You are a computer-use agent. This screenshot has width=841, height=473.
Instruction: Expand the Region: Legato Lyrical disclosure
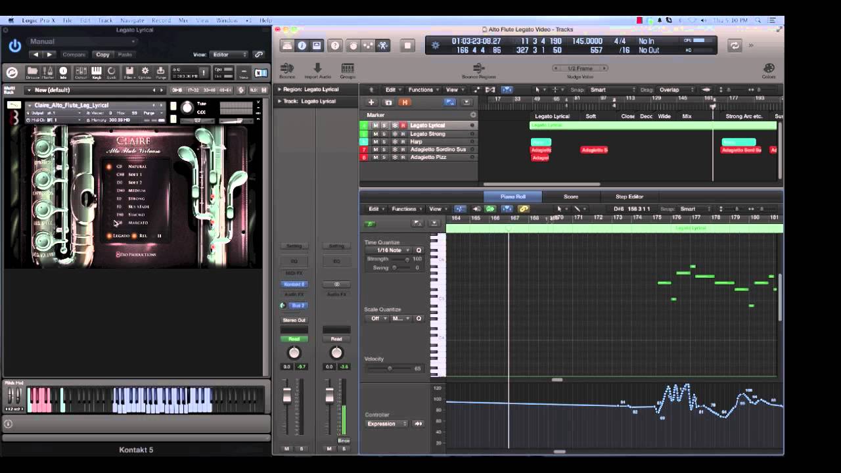(x=279, y=89)
